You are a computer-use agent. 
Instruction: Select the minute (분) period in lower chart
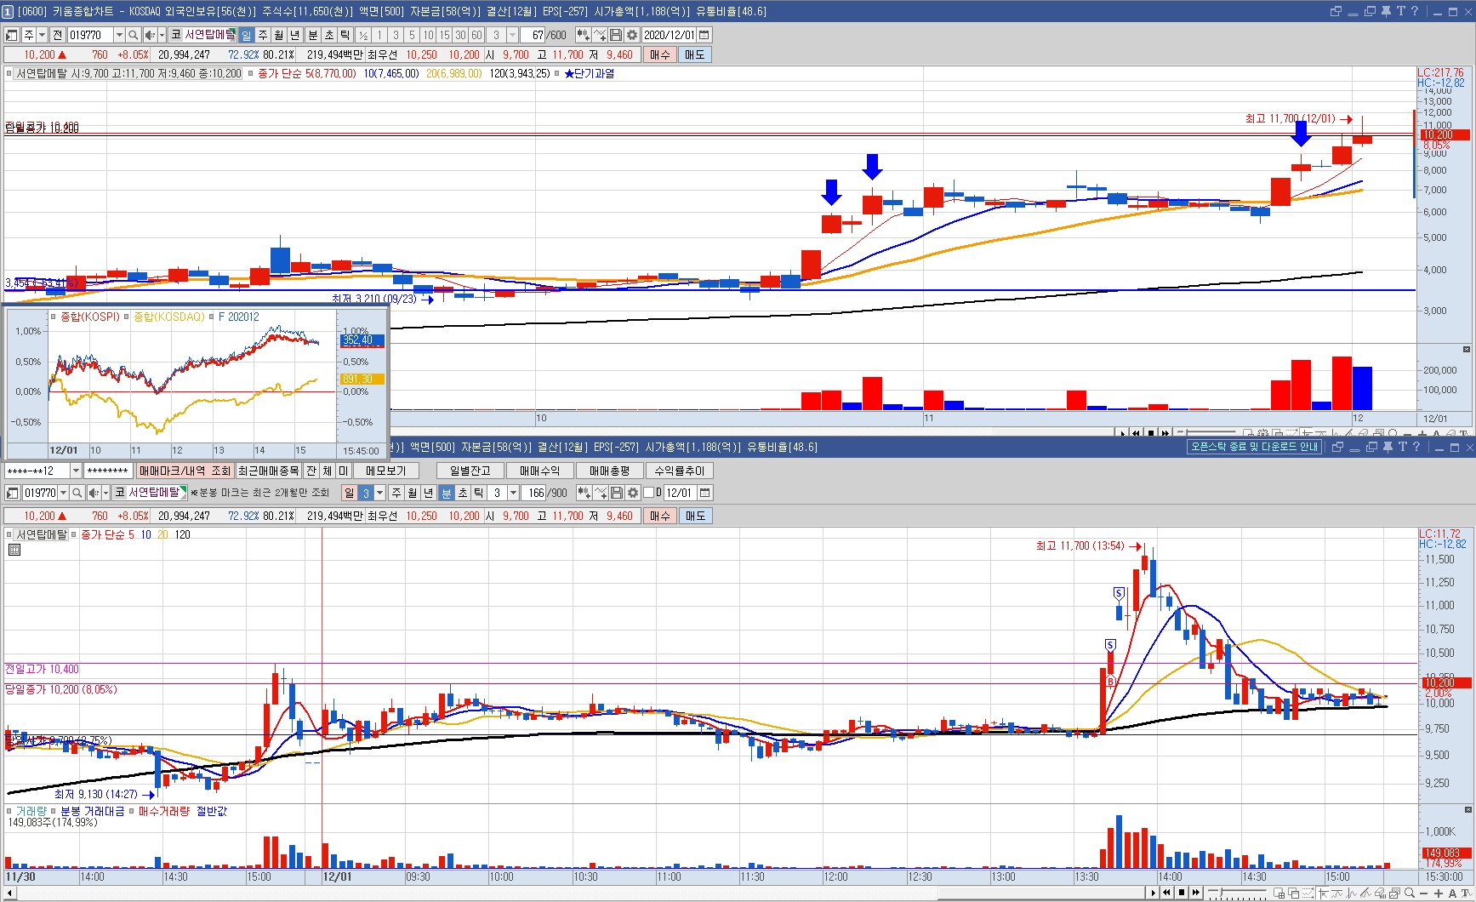(446, 493)
